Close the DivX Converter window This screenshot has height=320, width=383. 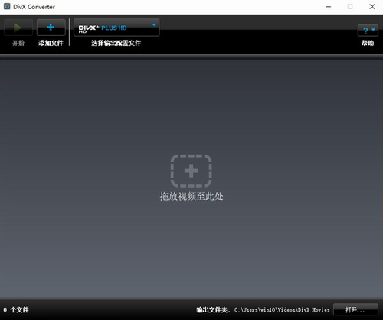[372, 7]
